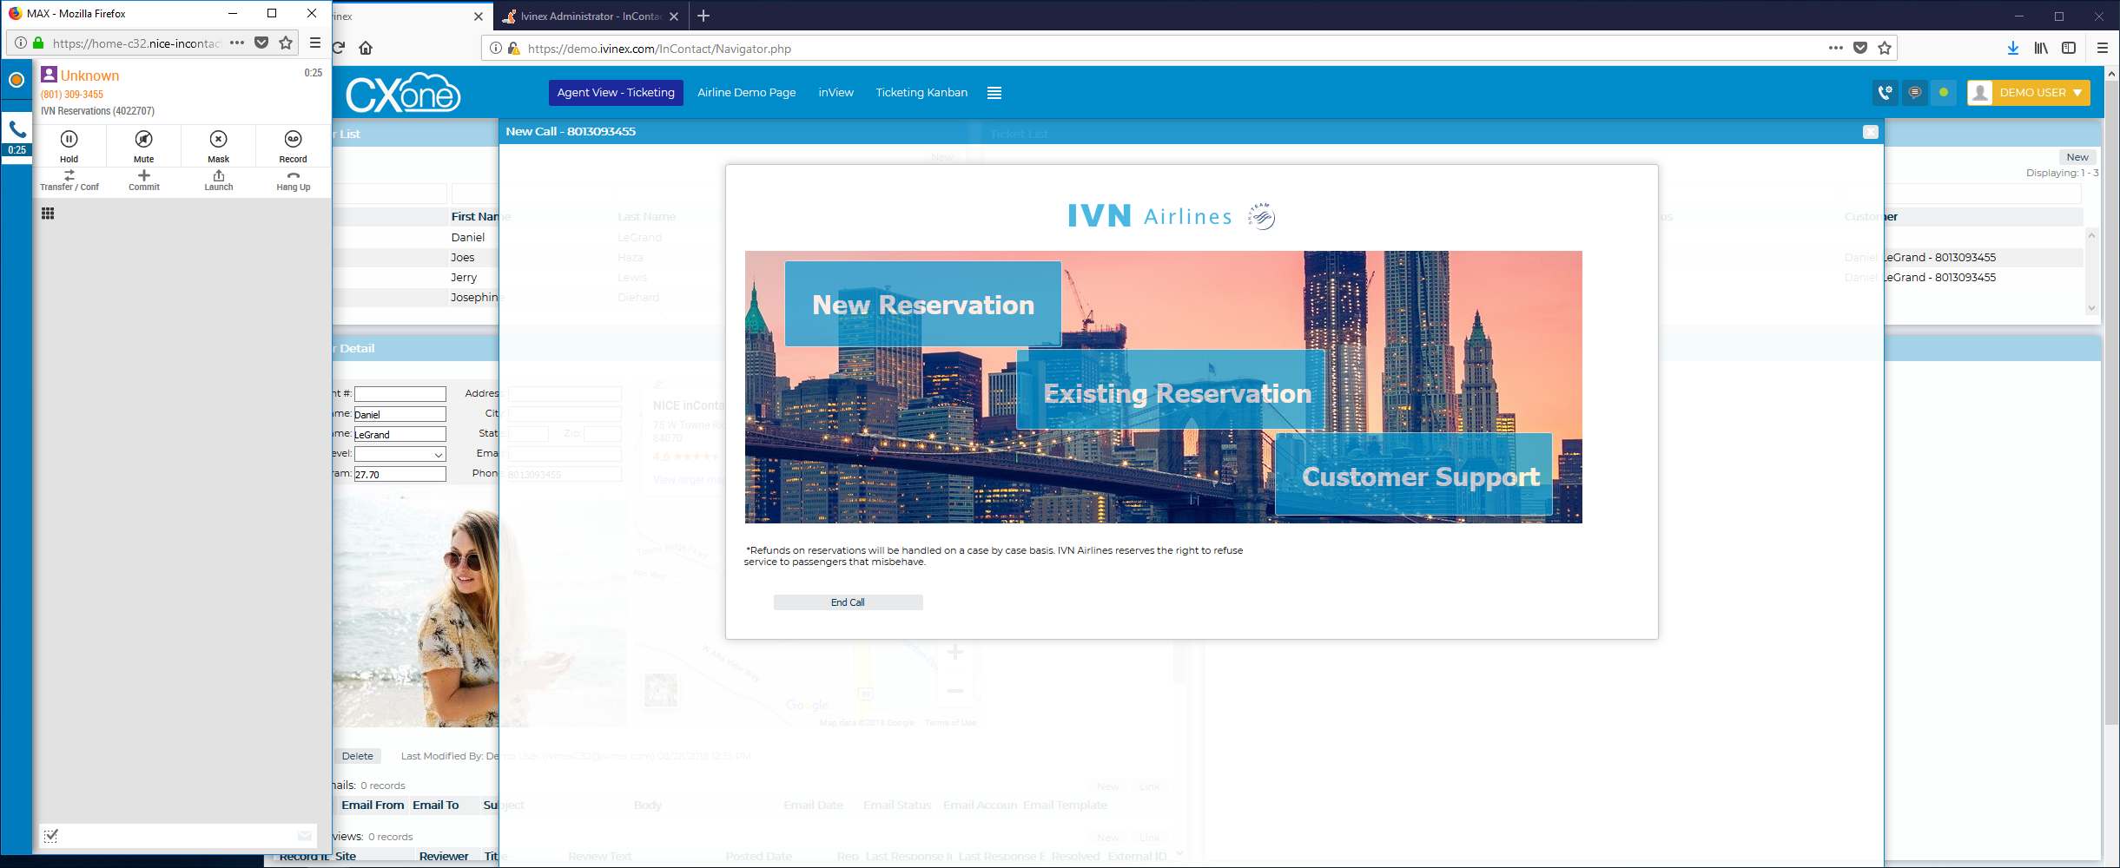Click New button in ticket list
Screen dimensions: 2120x868
pos(2077,157)
